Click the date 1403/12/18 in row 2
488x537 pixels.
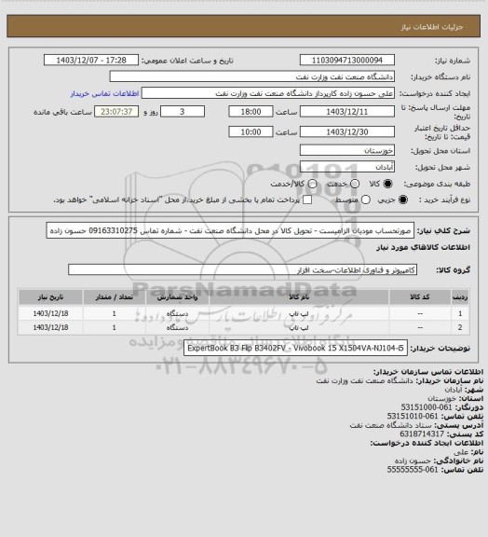click(50, 328)
